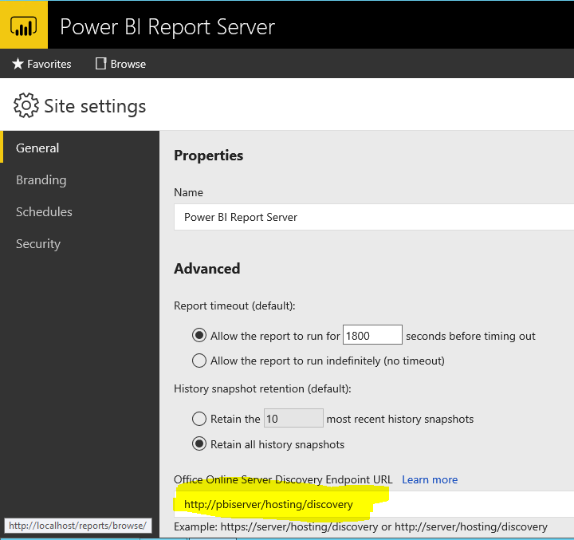Focus the 1800 seconds timeout box
The width and height of the screenshot is (574, 540).
[372, 336]
